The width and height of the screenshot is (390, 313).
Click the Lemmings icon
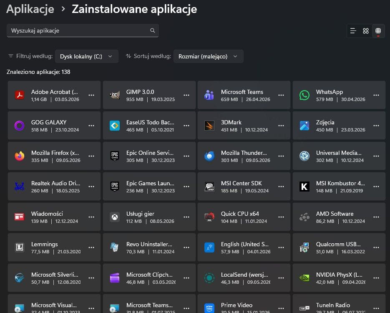coord(20,247)
